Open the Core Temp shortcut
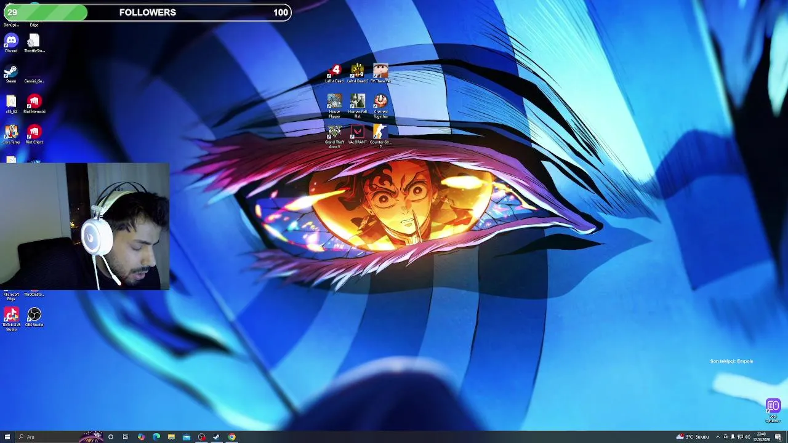Screen dimensions: 788x443 [x=11, y=135]
